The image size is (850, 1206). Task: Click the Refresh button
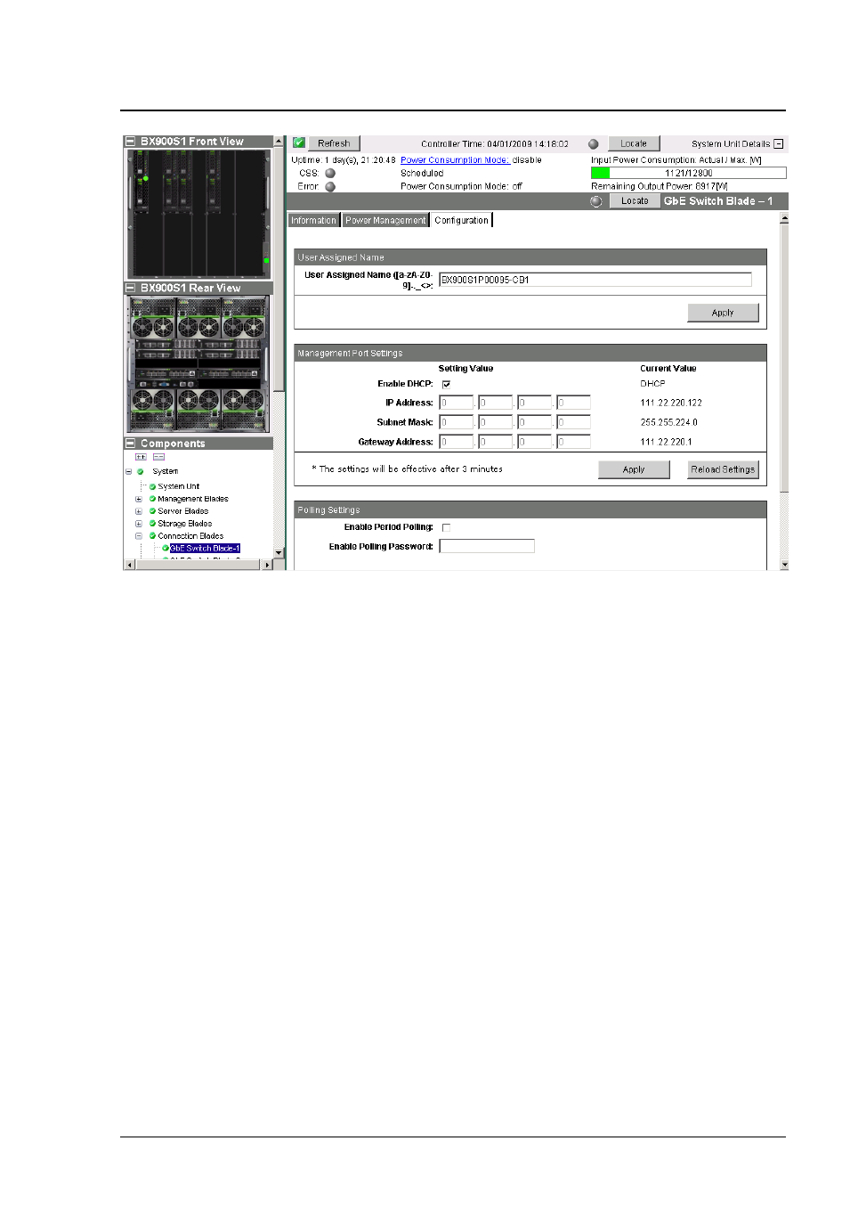[334, 143]
